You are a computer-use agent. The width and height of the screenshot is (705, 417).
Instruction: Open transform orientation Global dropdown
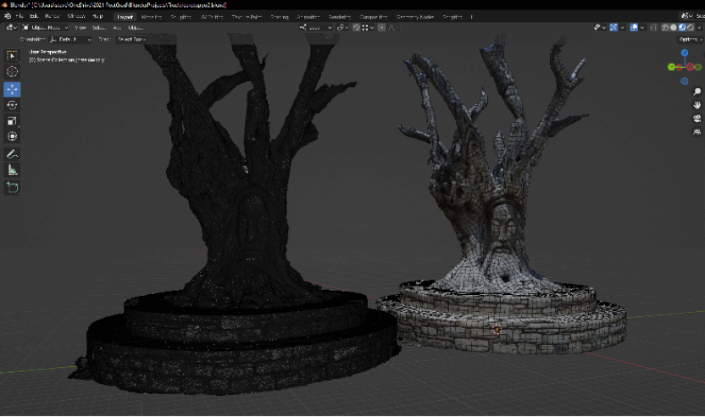pyautogui.click(x=315, y=27)
